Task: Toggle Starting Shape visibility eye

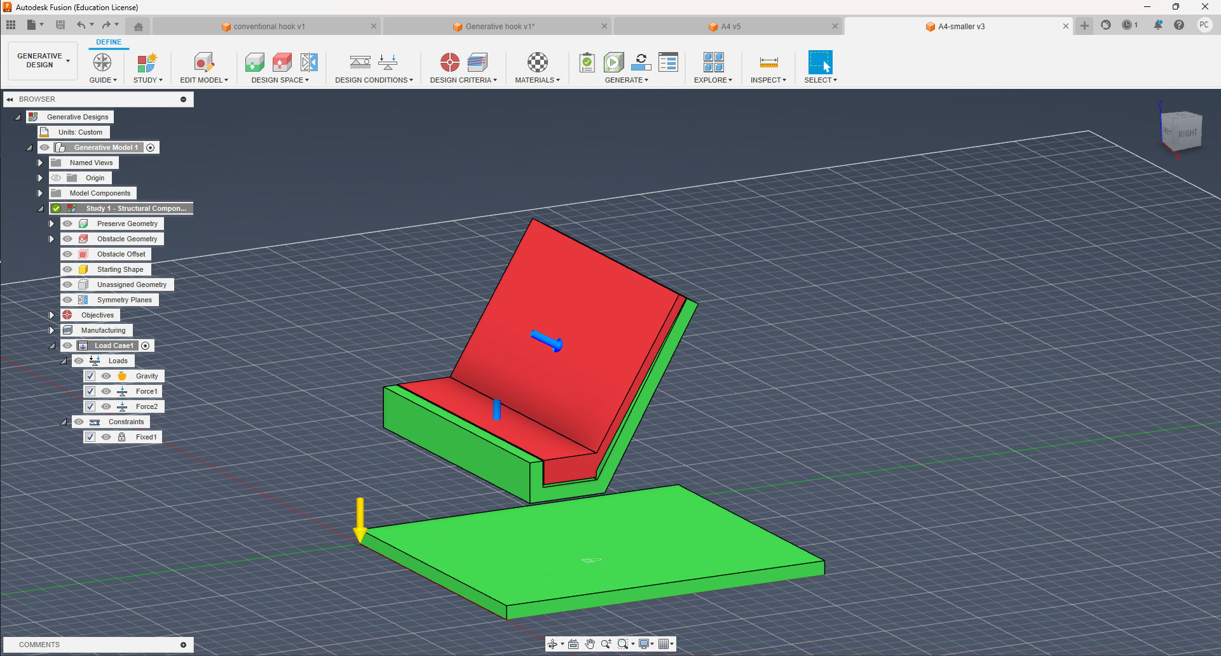Action: tap(67, 269)
